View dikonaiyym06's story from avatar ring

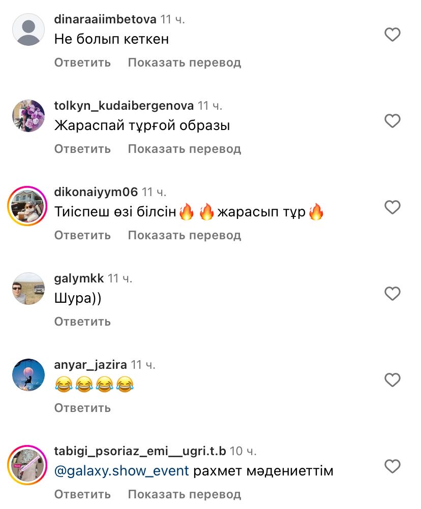[x=27, y=206]
